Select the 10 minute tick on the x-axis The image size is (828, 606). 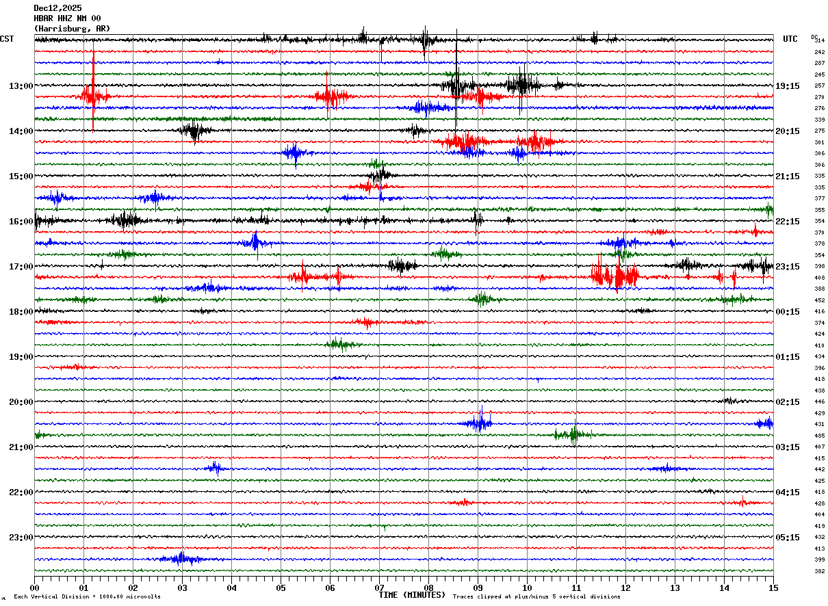[527, 588]
